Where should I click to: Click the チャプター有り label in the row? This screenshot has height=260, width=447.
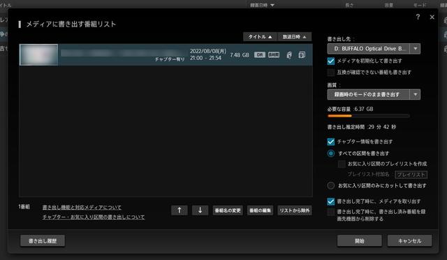click(170, 59)
